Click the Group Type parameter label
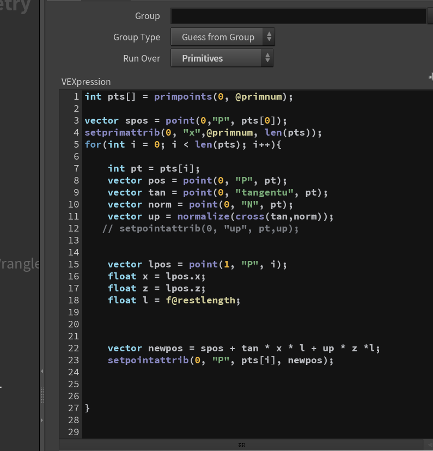 pos(137,38)
